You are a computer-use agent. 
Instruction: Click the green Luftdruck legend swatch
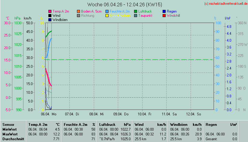(x=136, y=11)
